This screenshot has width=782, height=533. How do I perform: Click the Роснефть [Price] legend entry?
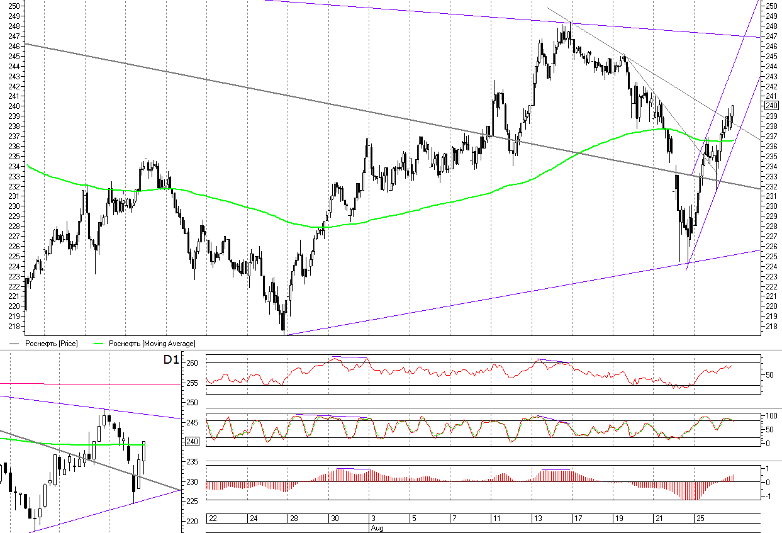click(51, 344)
